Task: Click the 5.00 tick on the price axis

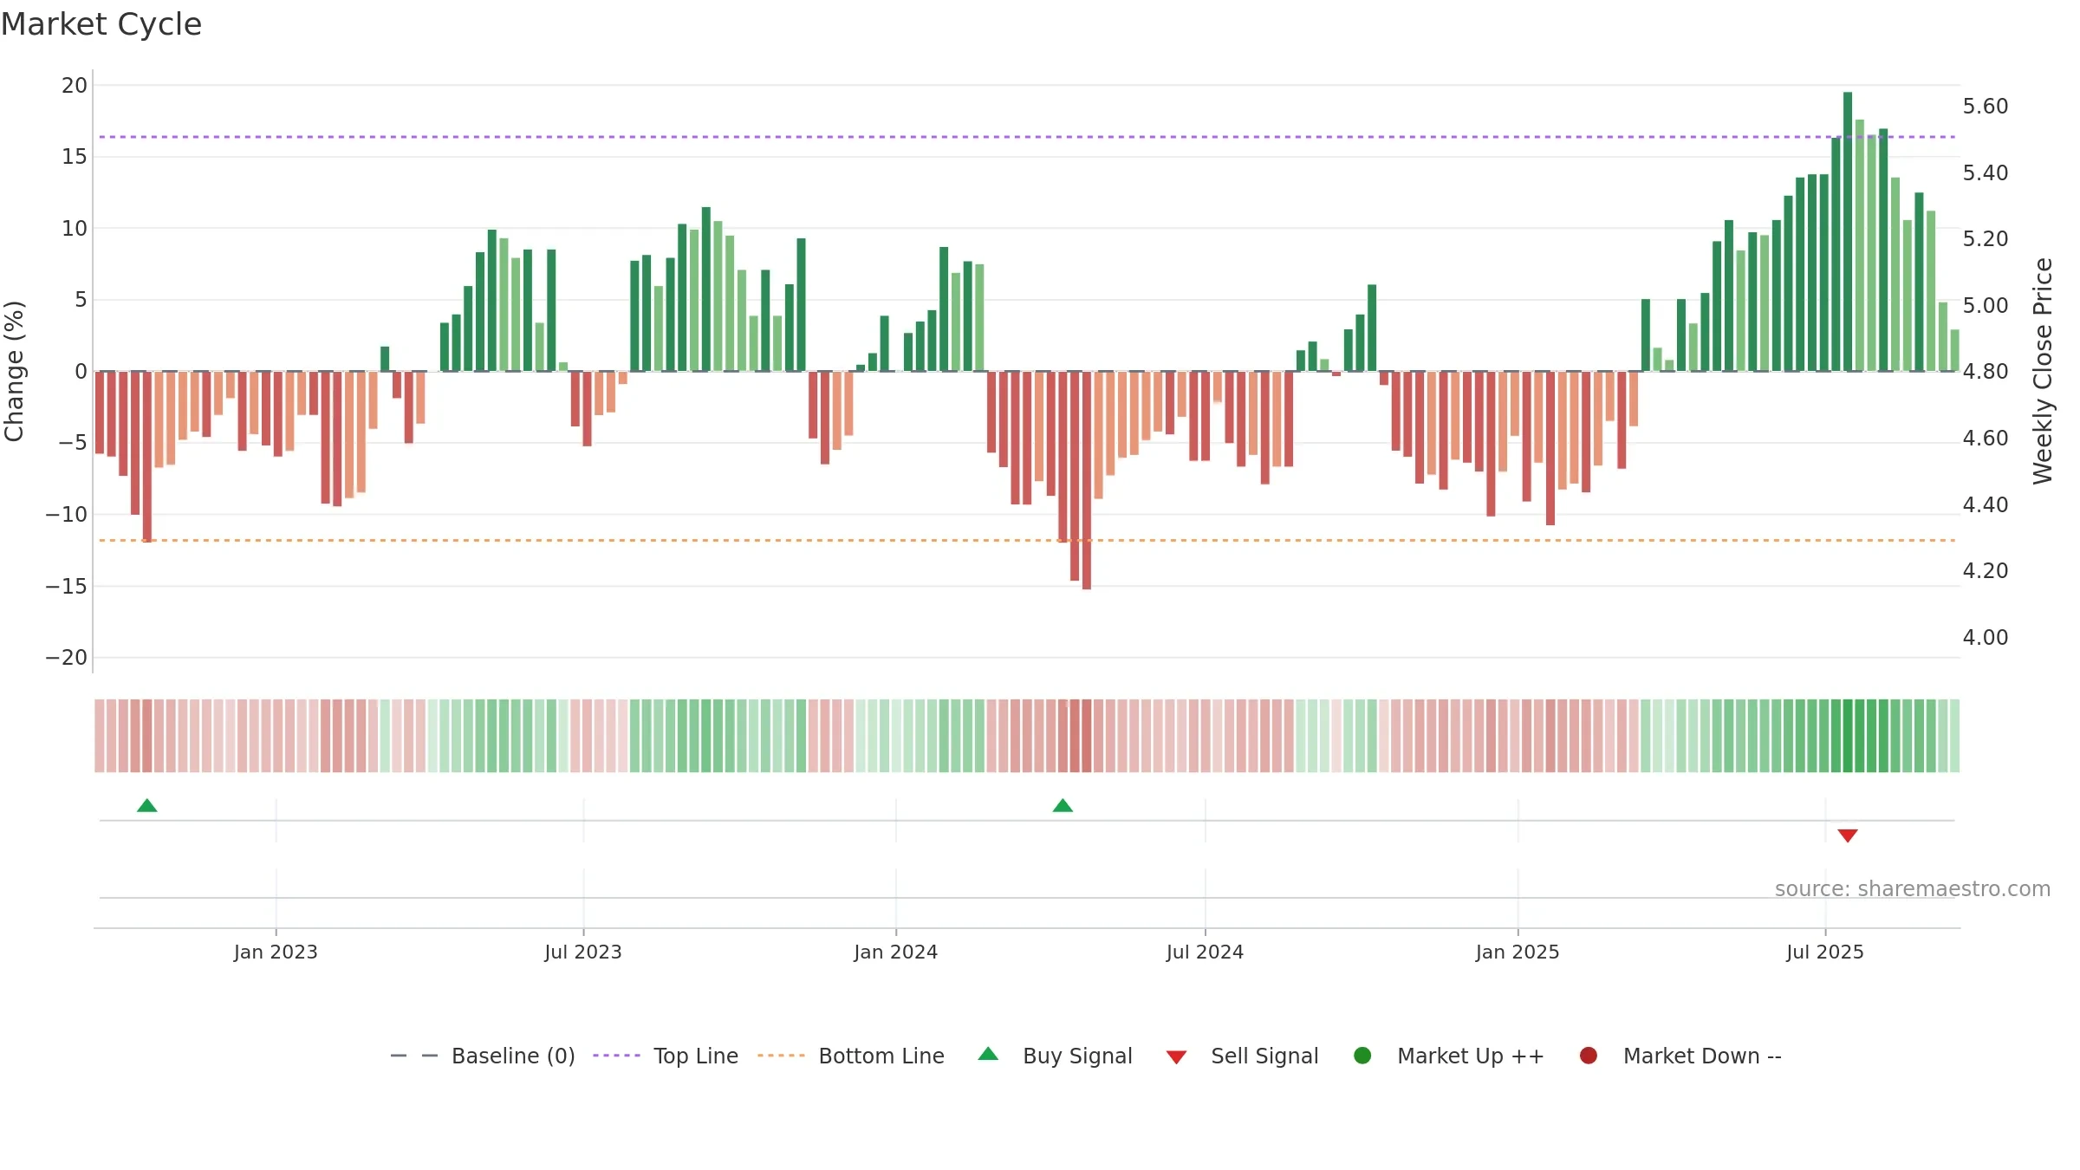Action: (1986, 306)
